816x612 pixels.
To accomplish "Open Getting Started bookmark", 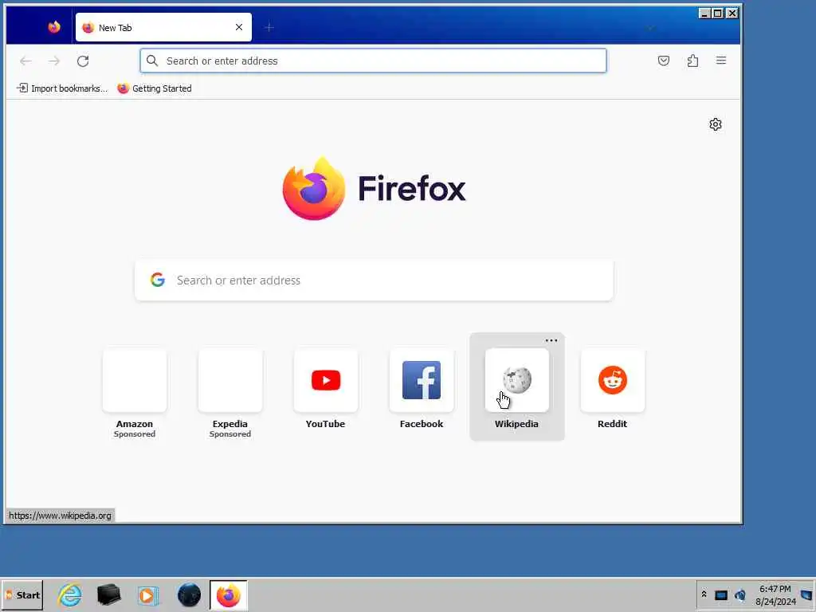I will click(x=155, y=88).
